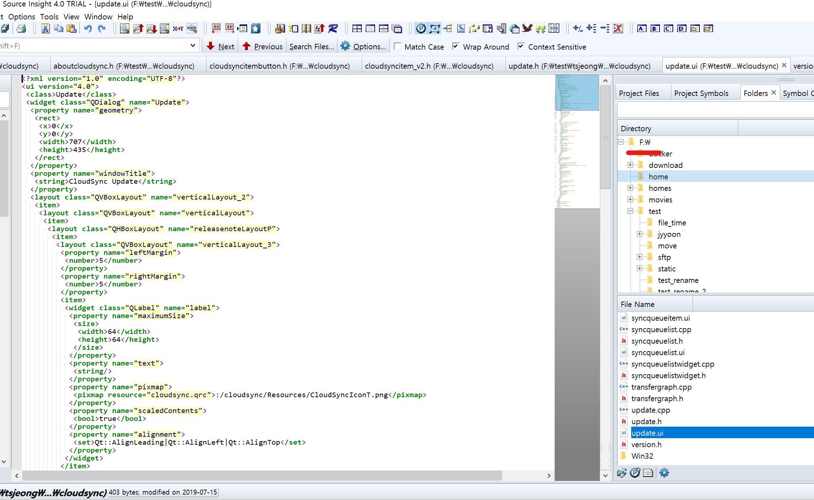Click the Undo arrow icon
This screenshot has height=500, width=814.
point(88,29)
